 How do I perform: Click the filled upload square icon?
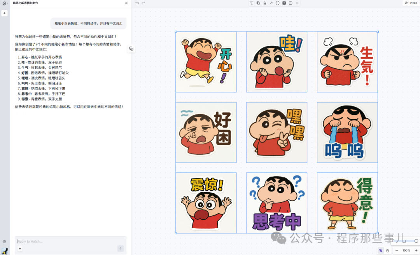(284, 3)
